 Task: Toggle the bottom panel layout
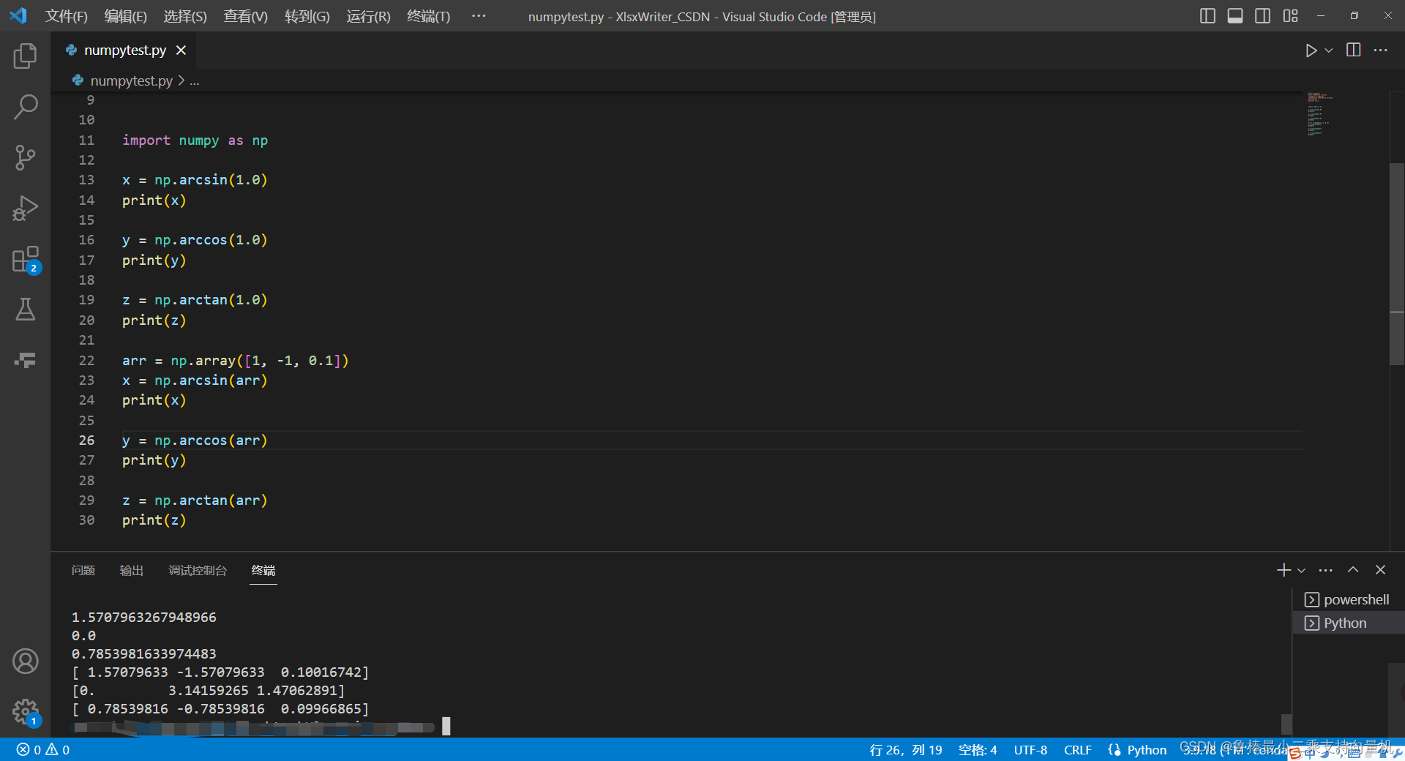tap(1235, 15)
